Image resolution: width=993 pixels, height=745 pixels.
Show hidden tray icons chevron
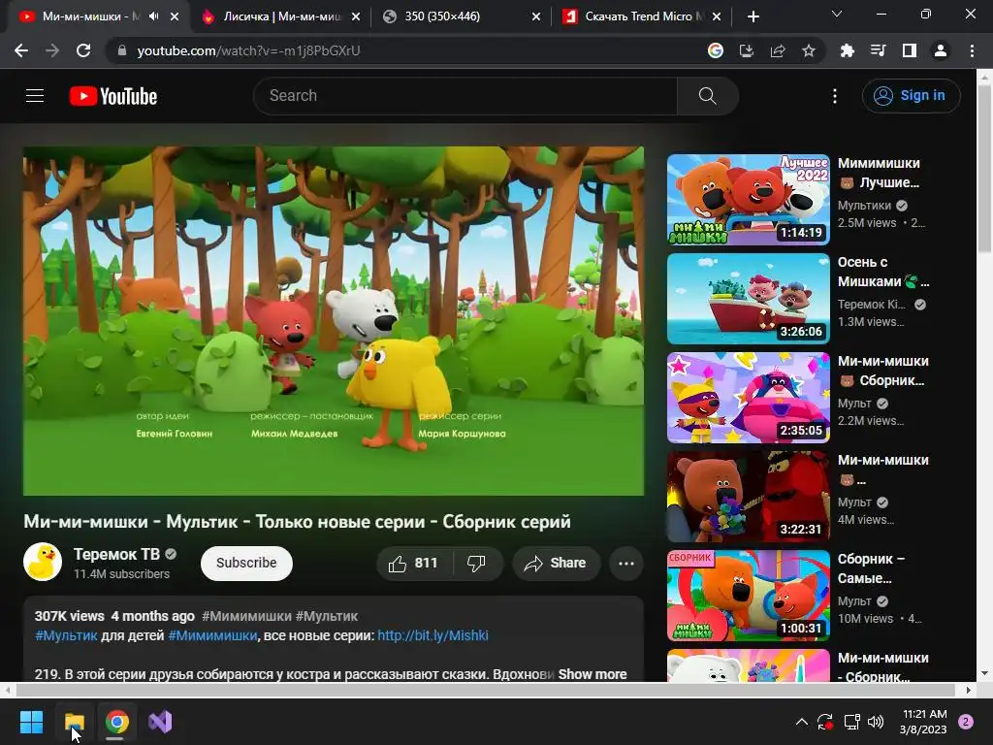(801, 722)
